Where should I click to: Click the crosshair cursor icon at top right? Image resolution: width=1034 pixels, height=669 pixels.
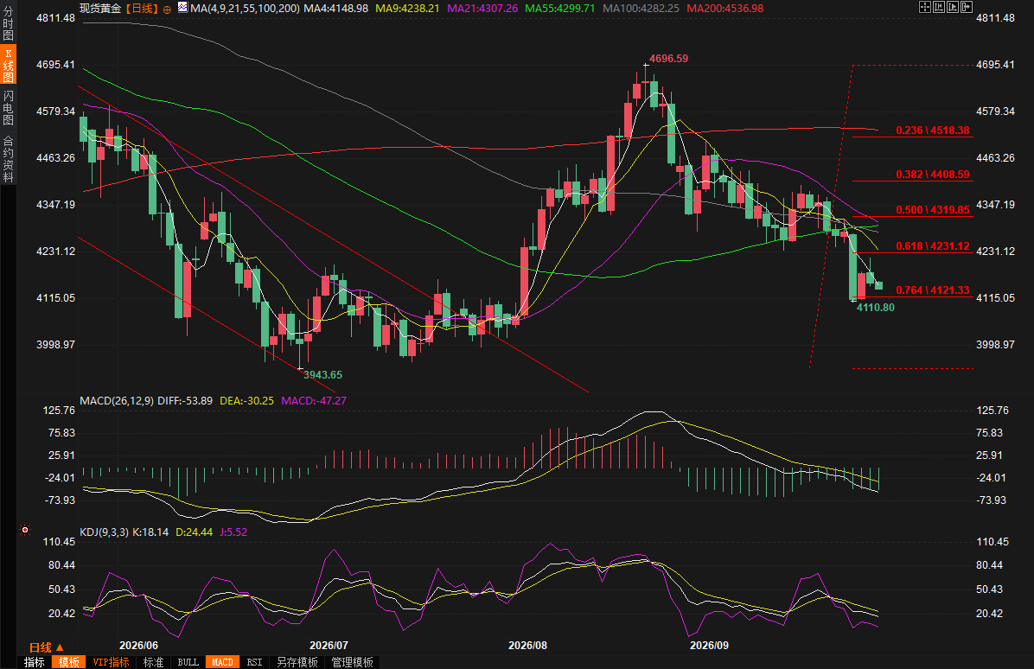pos(924,7)
